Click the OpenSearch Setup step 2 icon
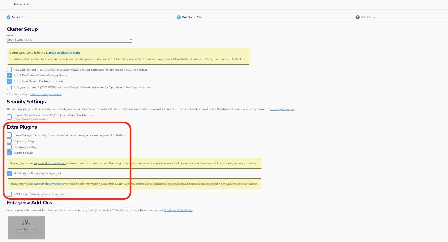 click(179, 17)
